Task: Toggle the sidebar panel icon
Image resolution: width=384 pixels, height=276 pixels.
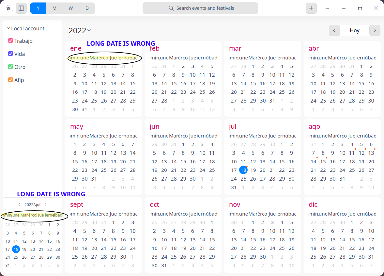Action: tap(21, 8)
